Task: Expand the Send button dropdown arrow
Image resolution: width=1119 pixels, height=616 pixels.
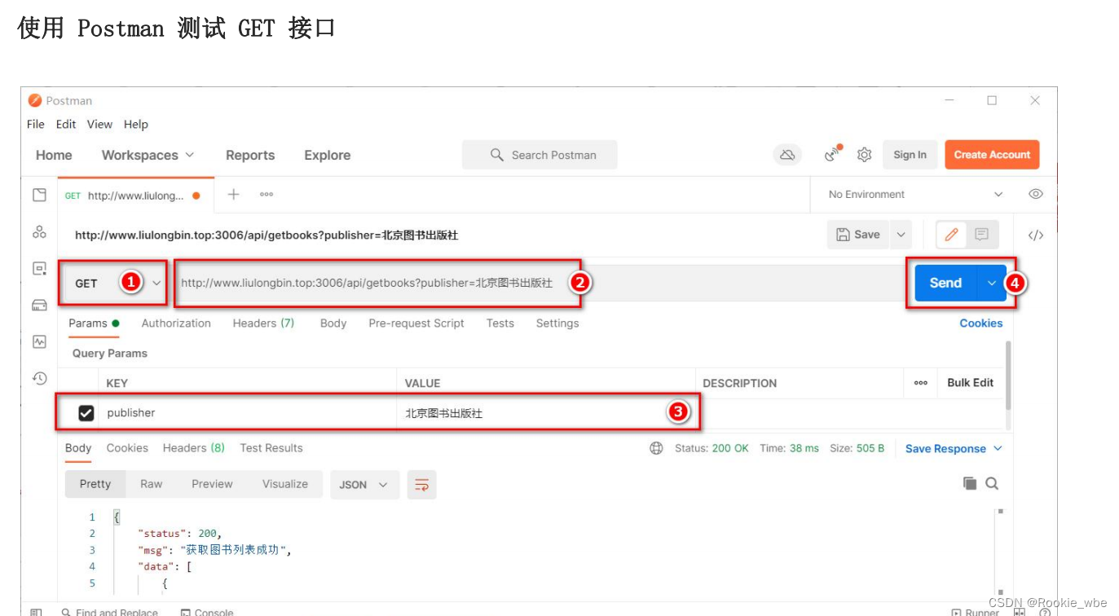Action: click(992, 283)
